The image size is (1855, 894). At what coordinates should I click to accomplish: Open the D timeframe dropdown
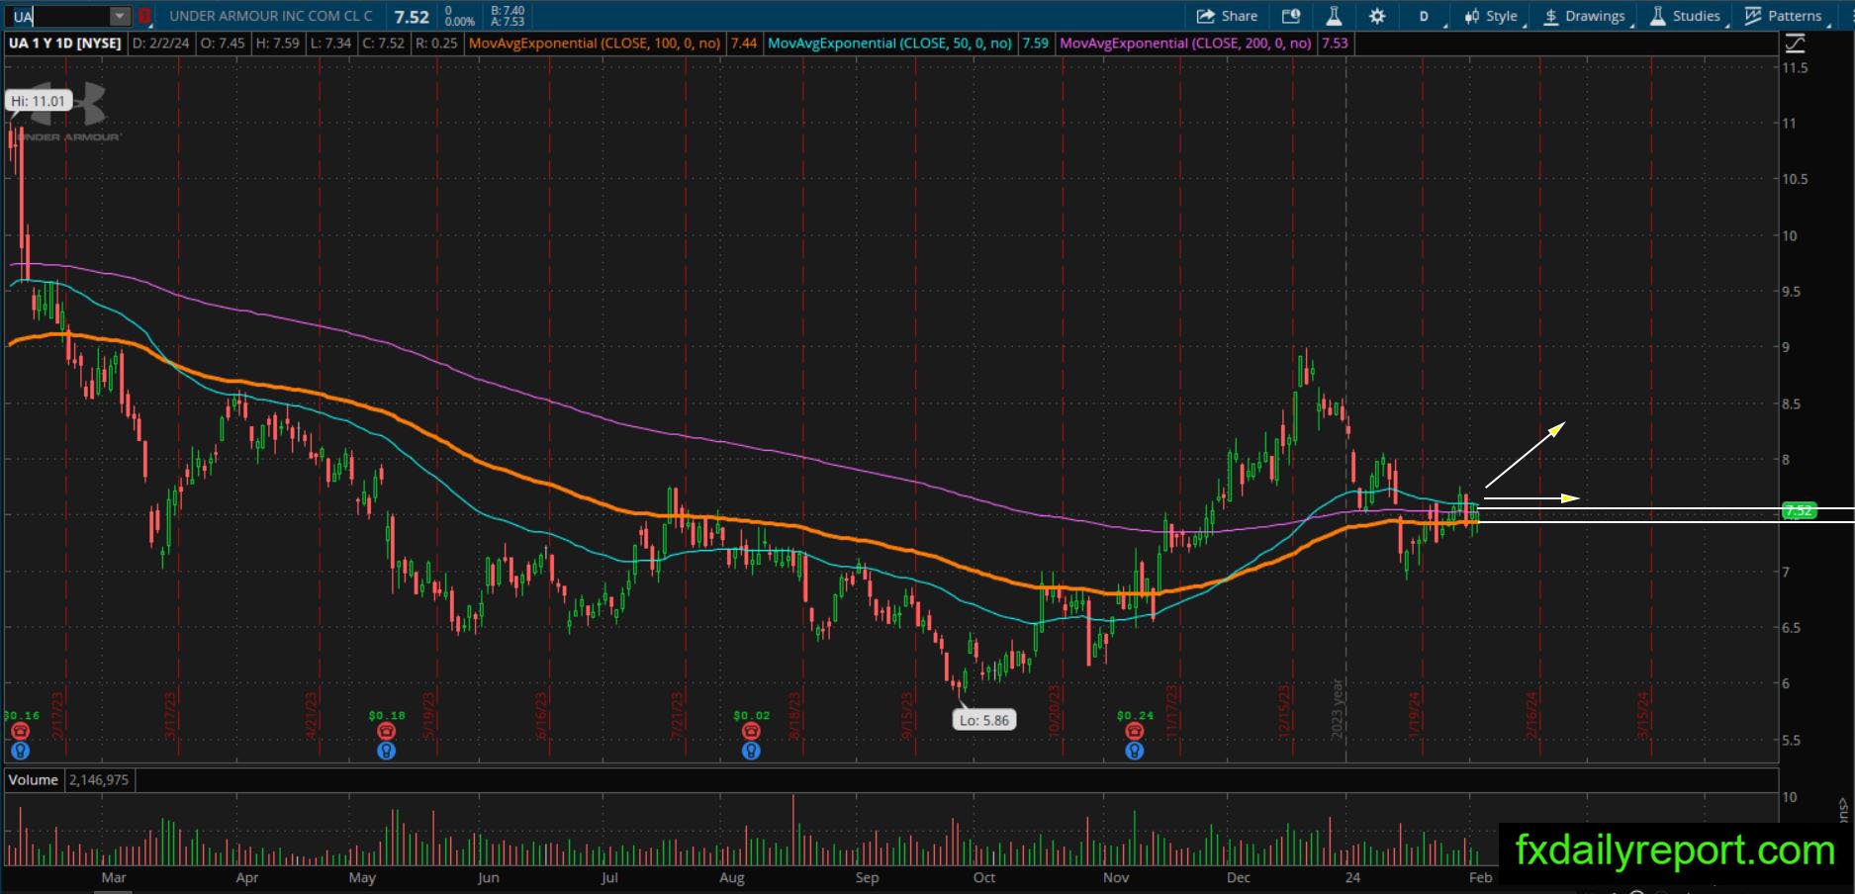pyautogui.click(x=1426, y=16)
